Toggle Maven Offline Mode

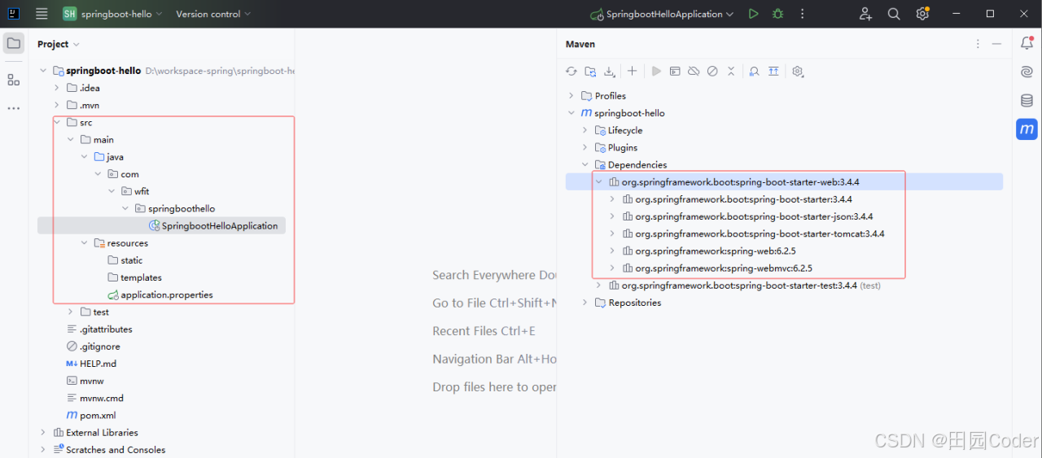click(x=694, y=72)
